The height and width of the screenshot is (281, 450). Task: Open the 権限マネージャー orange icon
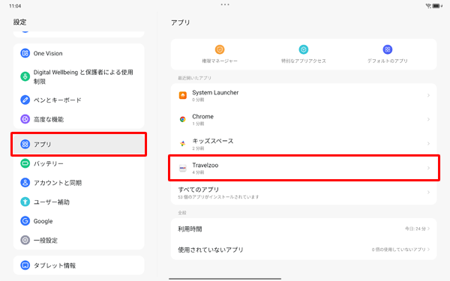coord(220,49)
